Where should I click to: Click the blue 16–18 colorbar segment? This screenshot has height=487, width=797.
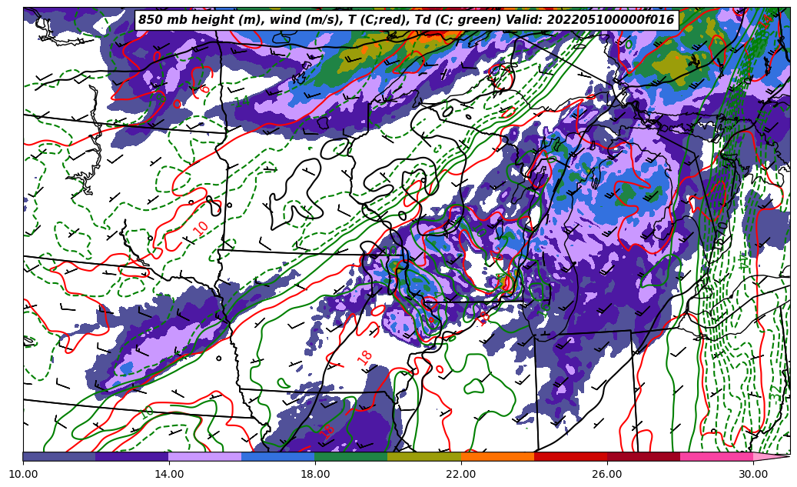pos(278,456)
